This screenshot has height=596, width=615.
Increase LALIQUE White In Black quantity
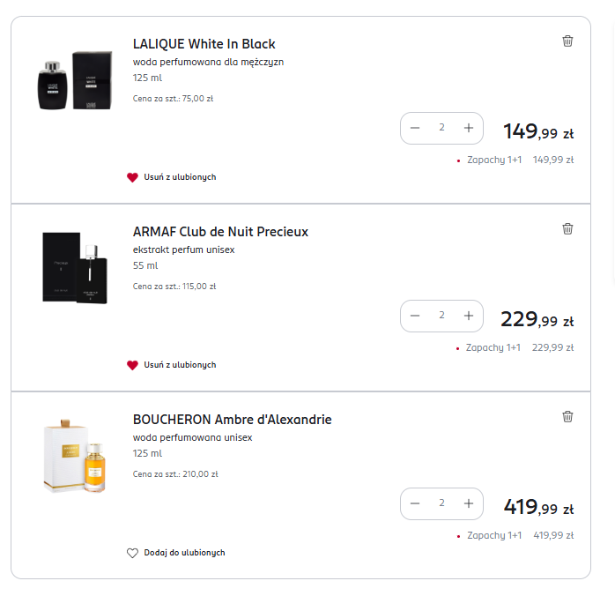coord(469,128)
